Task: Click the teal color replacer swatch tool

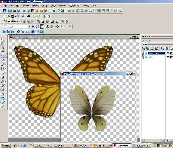Action: [3, 99]
